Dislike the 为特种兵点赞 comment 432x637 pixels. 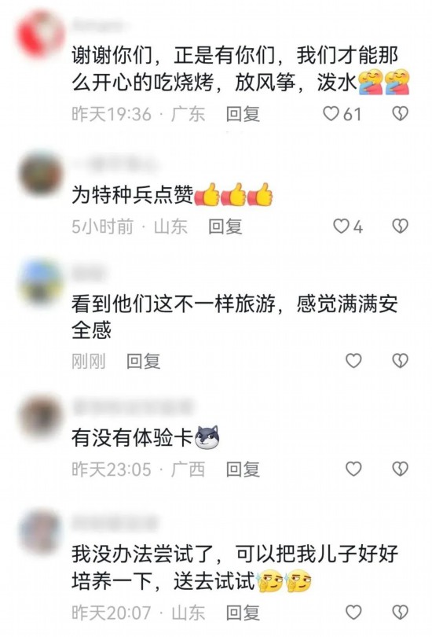tap(401, 226)
